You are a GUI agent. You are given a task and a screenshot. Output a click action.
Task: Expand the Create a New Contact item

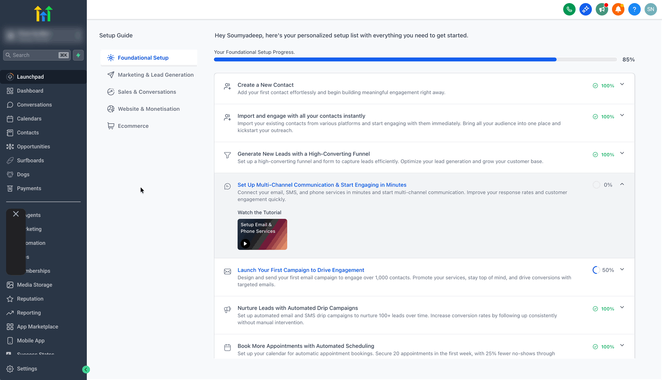click(x=622, y=84)
